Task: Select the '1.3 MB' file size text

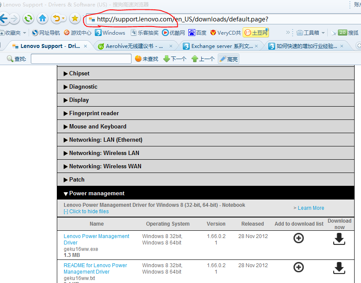Action: (72, 255)
